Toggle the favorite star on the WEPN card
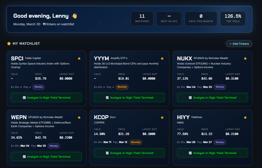 pos(79,117)
